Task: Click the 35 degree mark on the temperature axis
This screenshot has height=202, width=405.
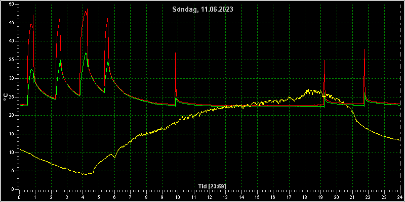Action: click(11, 60)
